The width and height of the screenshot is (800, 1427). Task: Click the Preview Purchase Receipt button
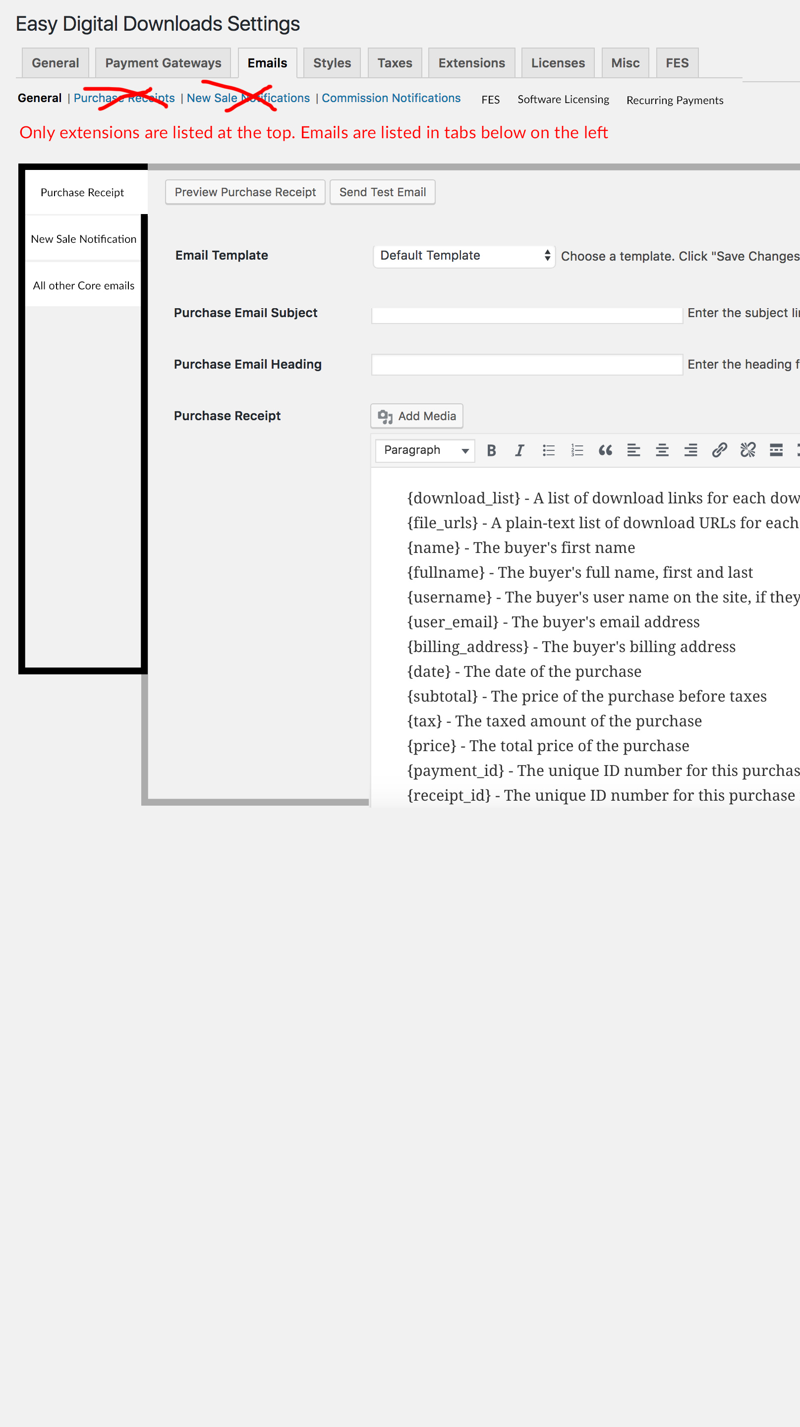click(x=245, y=192)
